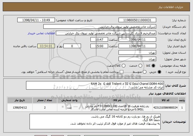Click product code 4231210586980024 cell
Viewport: 193px width, 136px height.
[165, 108]
